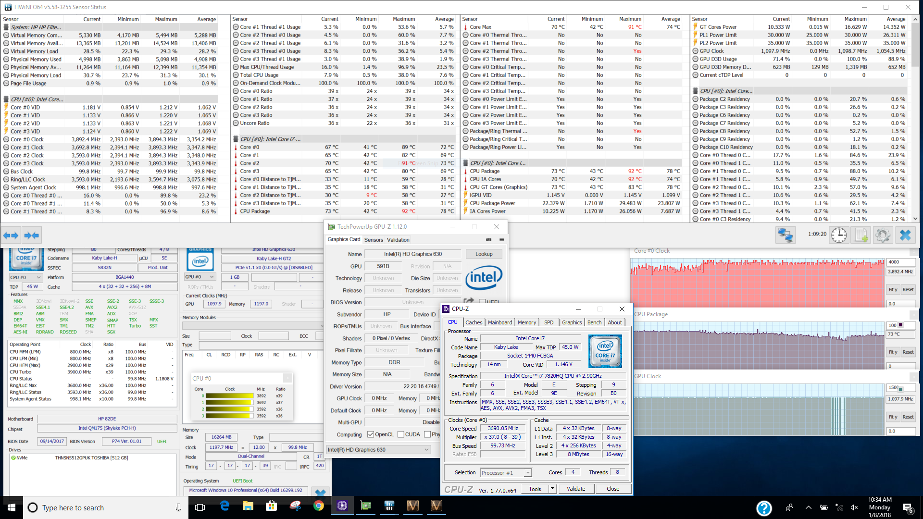The height and width of the screenshot is (519, 923).
Task: Click the log file add icon
Action: tap(861, 235)
